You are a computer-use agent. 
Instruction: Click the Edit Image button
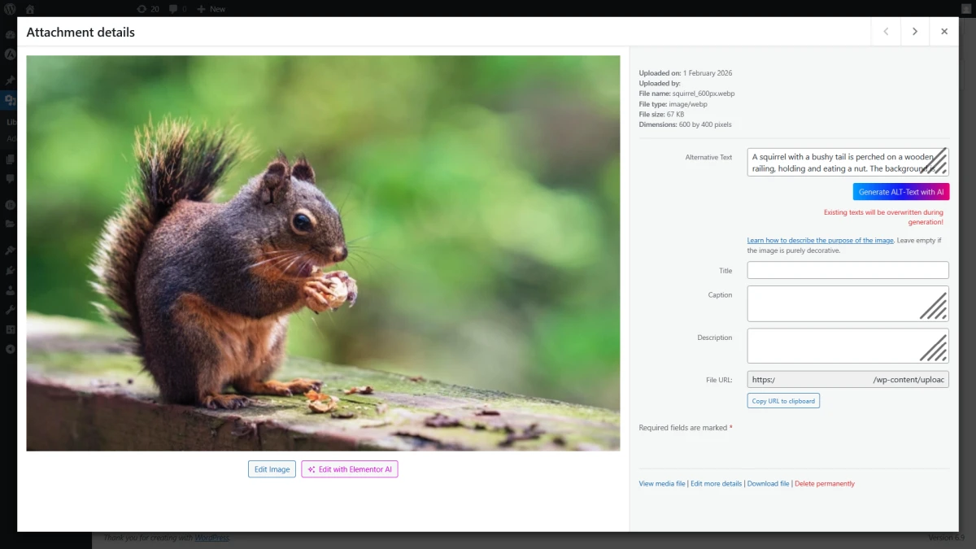[272, 469]
